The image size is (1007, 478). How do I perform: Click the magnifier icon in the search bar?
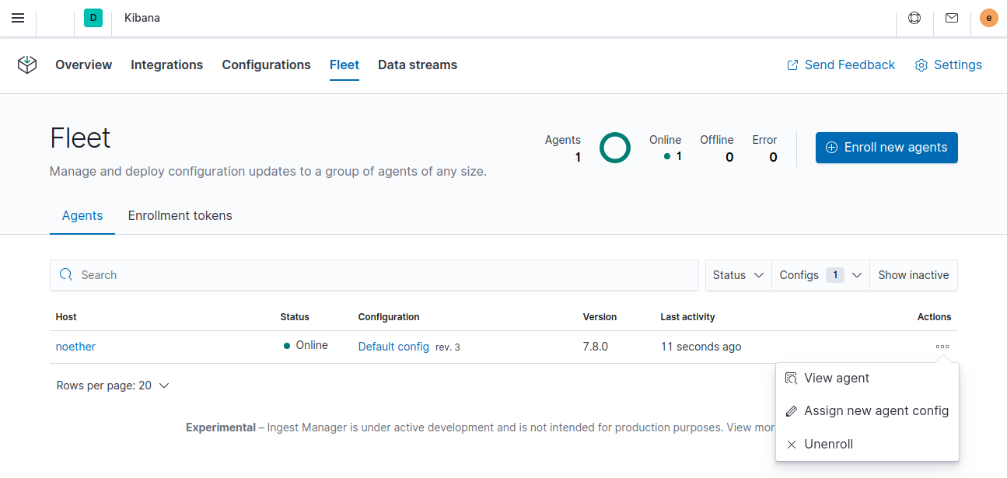click(x=66, y=274)
